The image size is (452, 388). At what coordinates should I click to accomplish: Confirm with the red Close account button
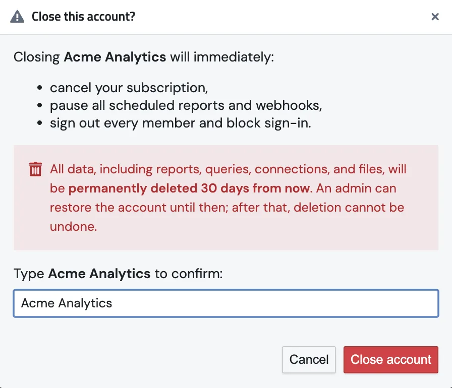390,359
